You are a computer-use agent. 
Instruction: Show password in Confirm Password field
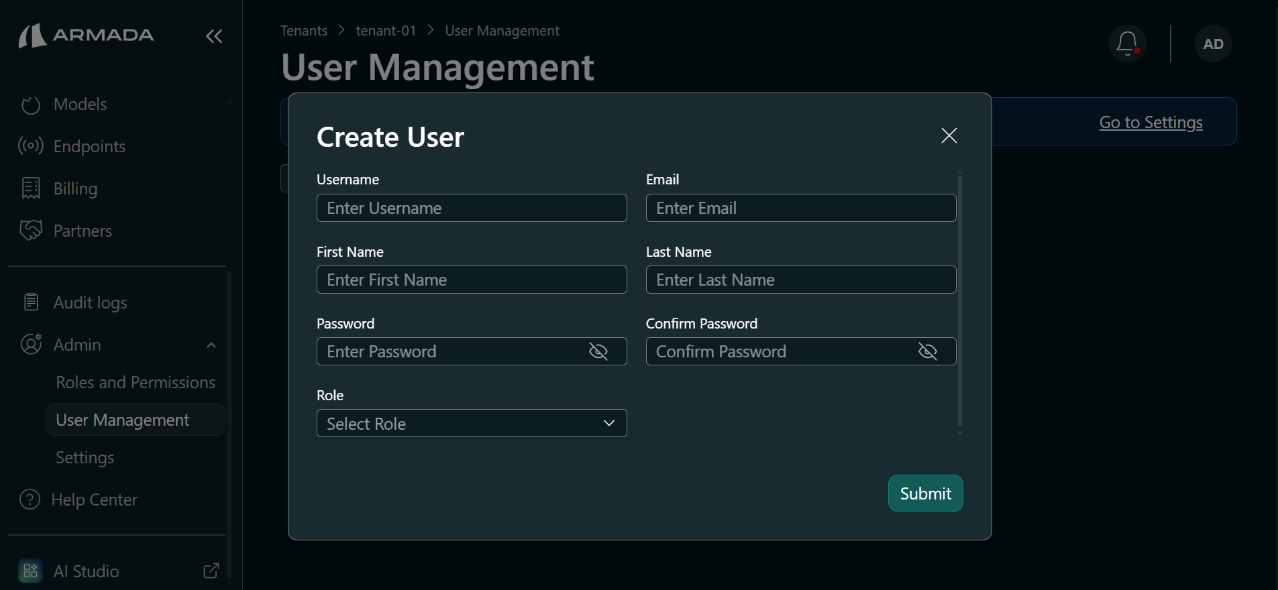[927, 351]
